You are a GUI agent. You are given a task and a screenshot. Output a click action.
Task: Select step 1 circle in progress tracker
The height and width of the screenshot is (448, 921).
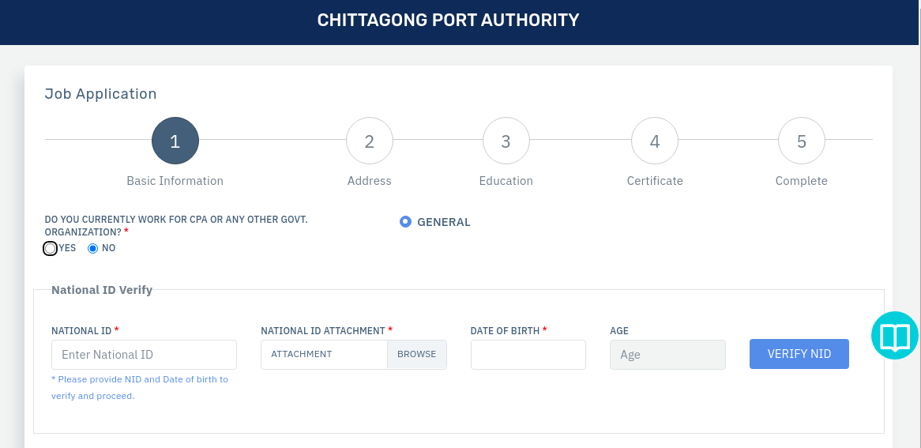(x=175, y=141)
